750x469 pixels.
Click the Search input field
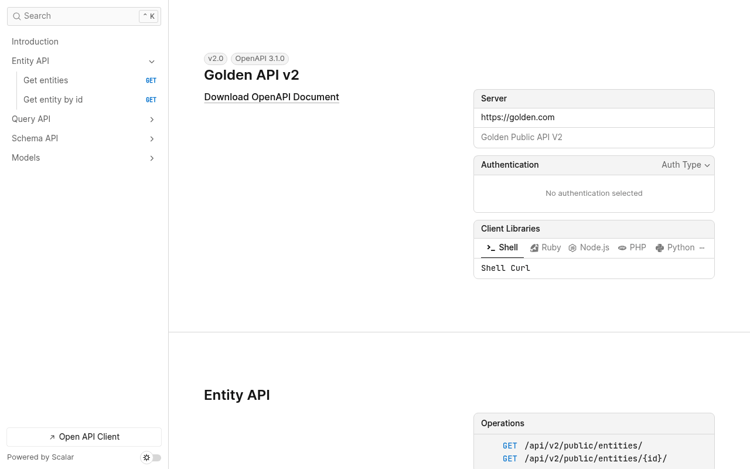tap(84, 16)
